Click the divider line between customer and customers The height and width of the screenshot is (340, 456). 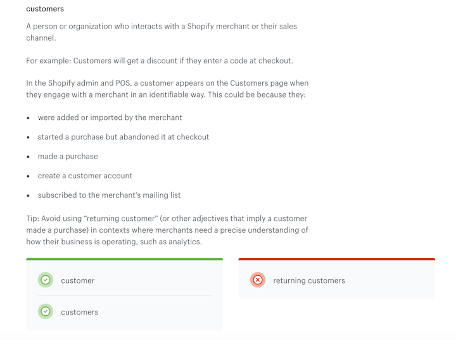pos(125,296)
